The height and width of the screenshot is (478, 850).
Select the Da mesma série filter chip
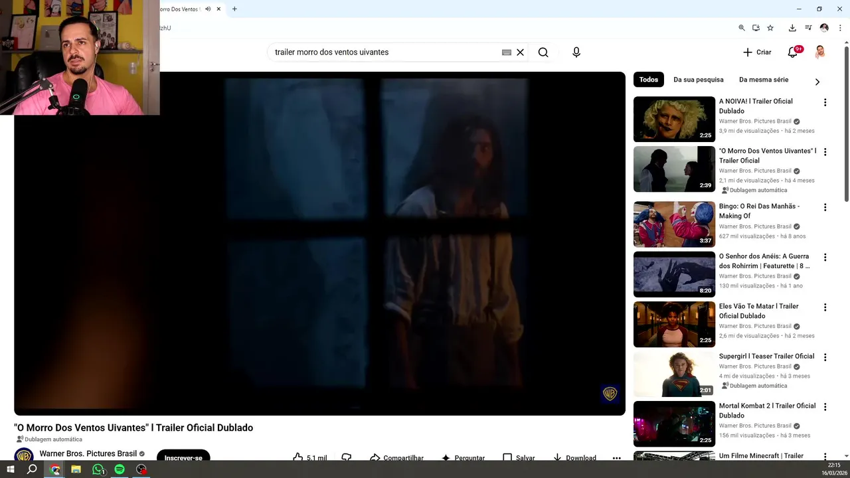764,80
